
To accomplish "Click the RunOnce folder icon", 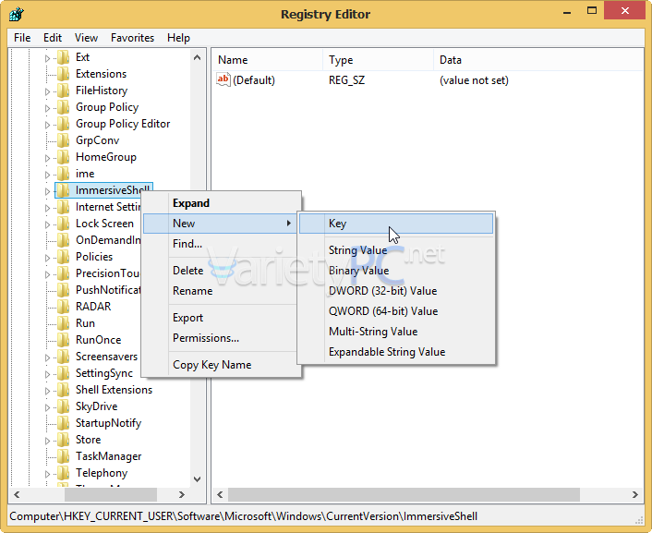I will 63,340.
